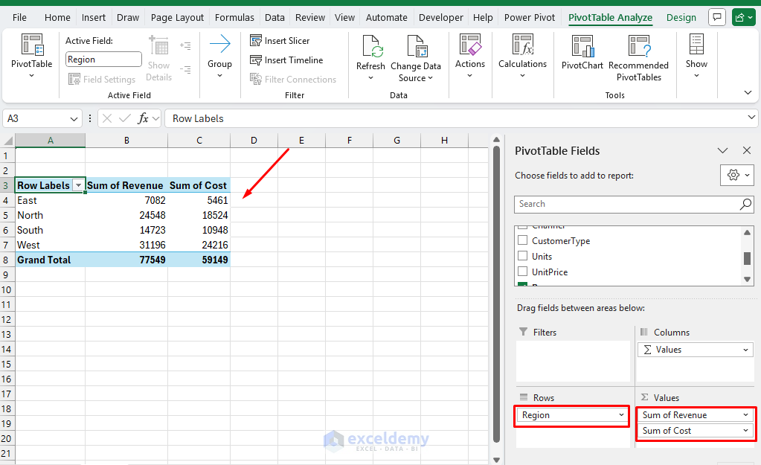Open the Formulas menu tab
The height and width of the screenshot is (465, 761).
tap(234, 16)
